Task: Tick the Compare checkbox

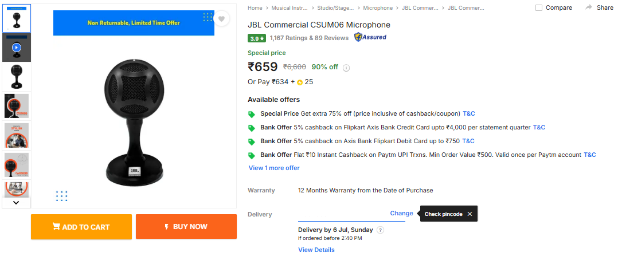Action: tap(539, 8)
